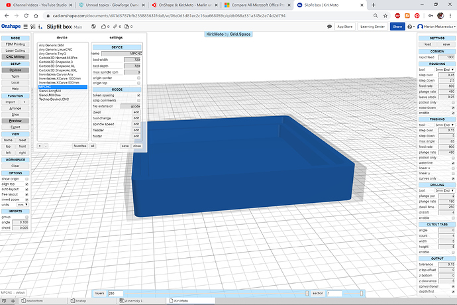Select CNC Milling mode
This screenshot has height=305, width=457.
pyautogui.click(x=15, y=57)
